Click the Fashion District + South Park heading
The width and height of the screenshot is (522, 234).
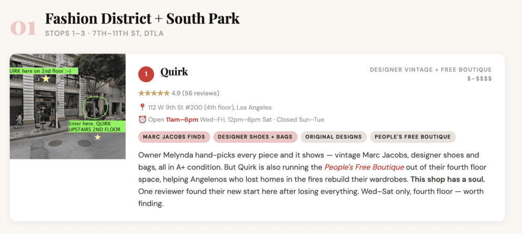[x=142, y=19]
